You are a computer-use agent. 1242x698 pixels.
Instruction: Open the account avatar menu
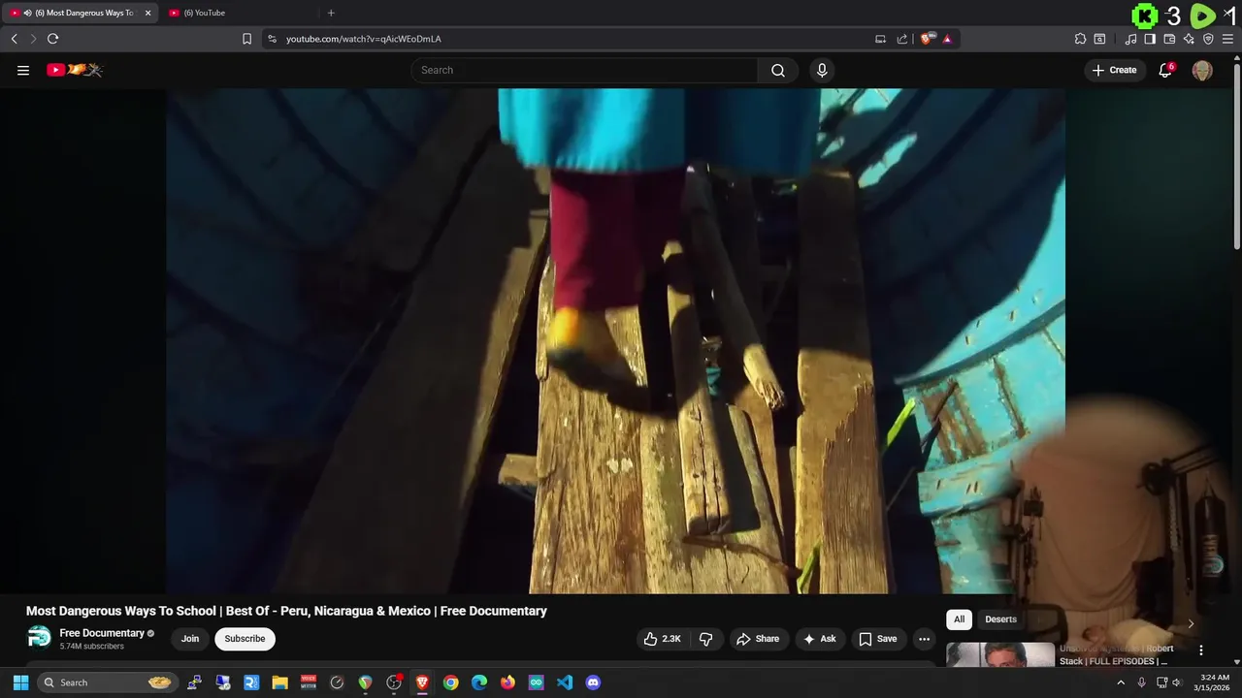coord(1202,70)
